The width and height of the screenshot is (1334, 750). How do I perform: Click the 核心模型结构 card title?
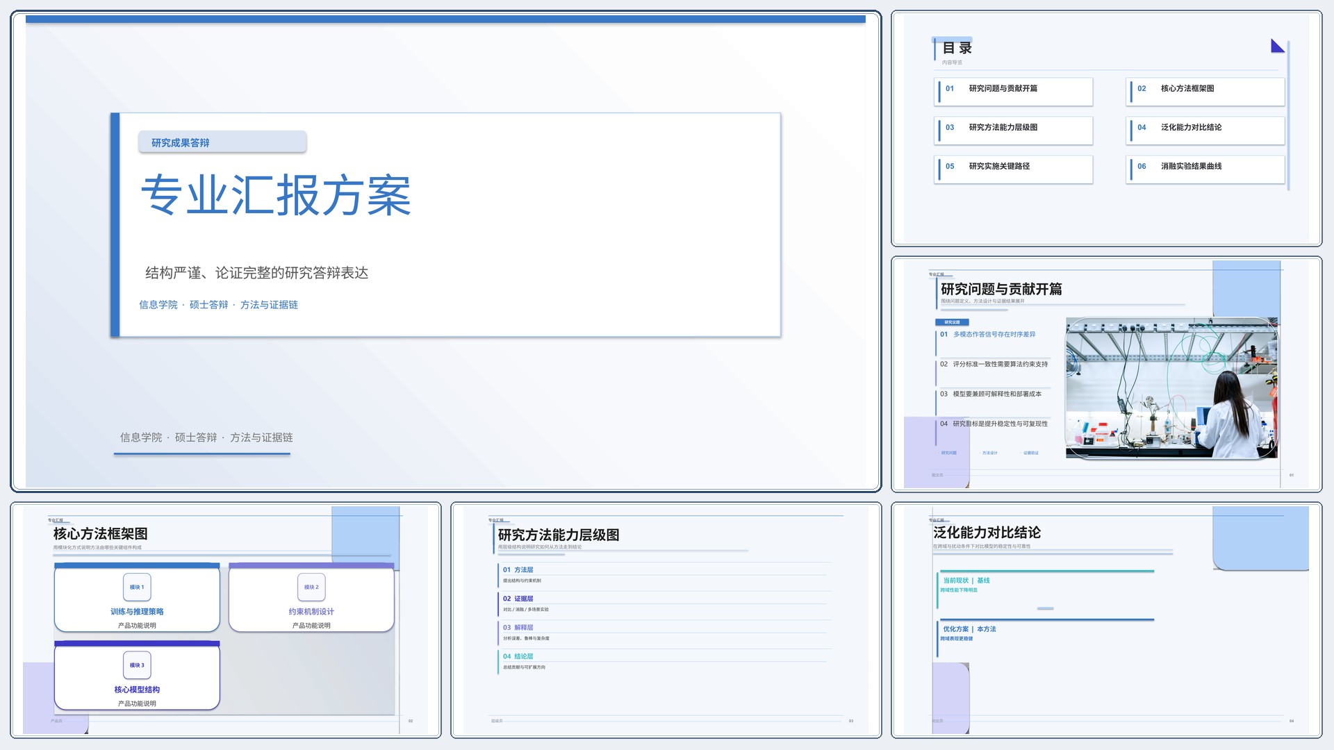tap(137, 690)
